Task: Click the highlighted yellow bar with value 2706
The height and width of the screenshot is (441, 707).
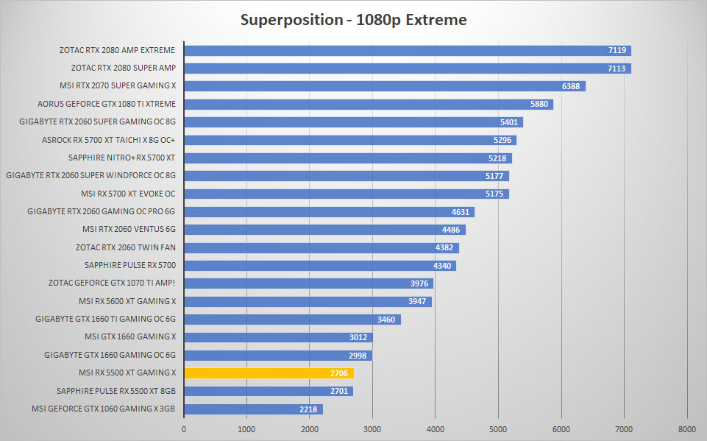Action: (x=269, y=373)
